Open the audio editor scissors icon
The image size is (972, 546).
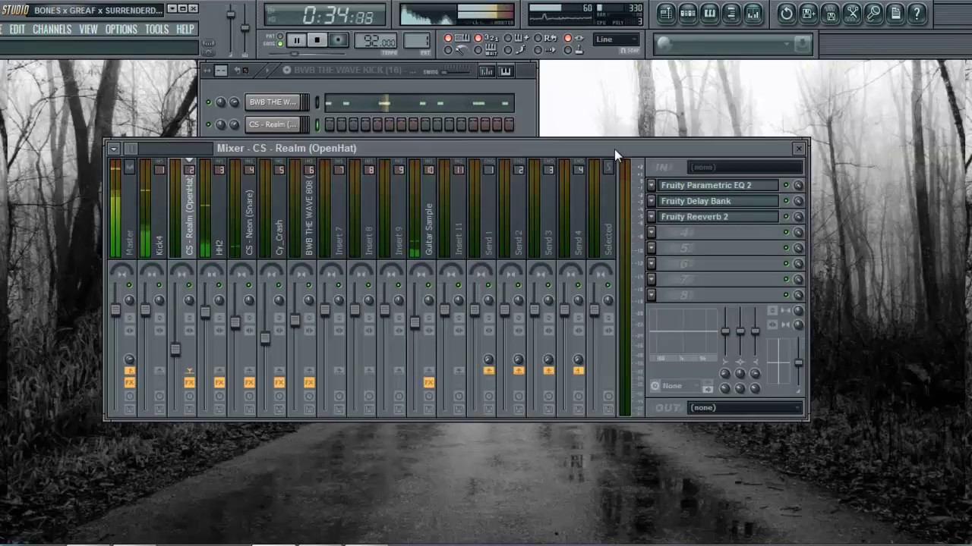[x=852, y=13]
